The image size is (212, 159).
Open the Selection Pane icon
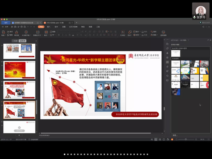[163, 32]
